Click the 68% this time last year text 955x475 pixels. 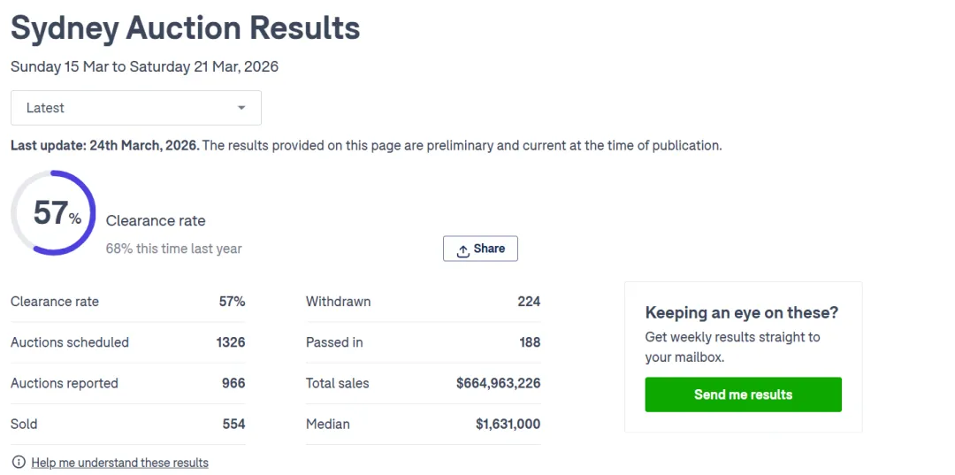click(173, 249)
